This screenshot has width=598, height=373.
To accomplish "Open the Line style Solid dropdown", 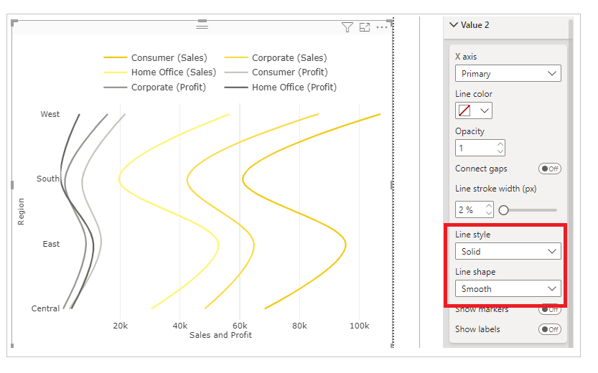I will click(x=508, y=252).
